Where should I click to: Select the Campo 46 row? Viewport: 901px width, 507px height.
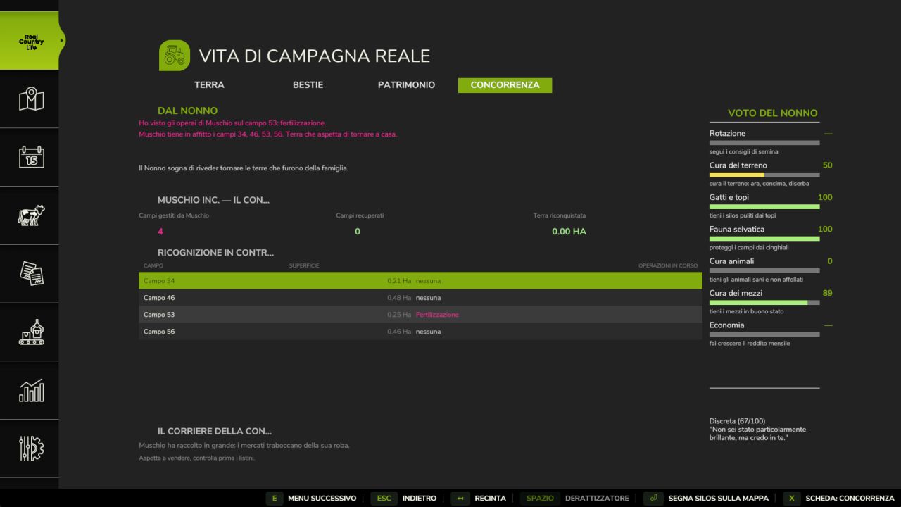pos(420,298)
